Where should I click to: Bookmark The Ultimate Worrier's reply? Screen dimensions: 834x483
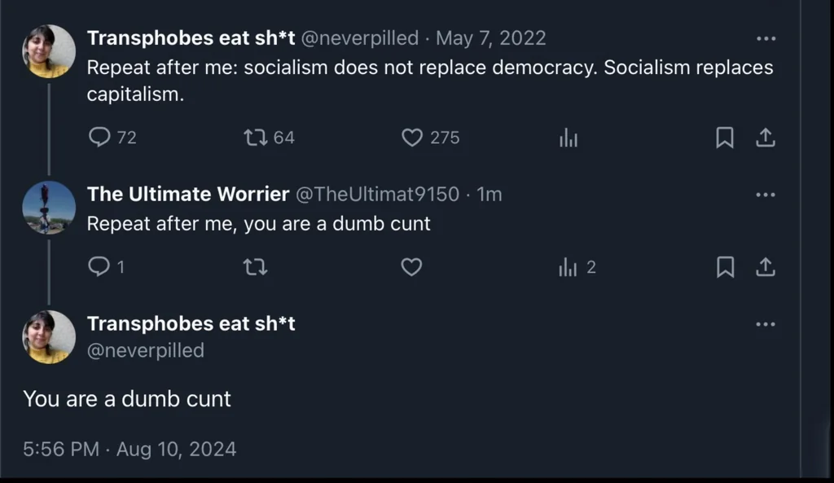(724, 266)
